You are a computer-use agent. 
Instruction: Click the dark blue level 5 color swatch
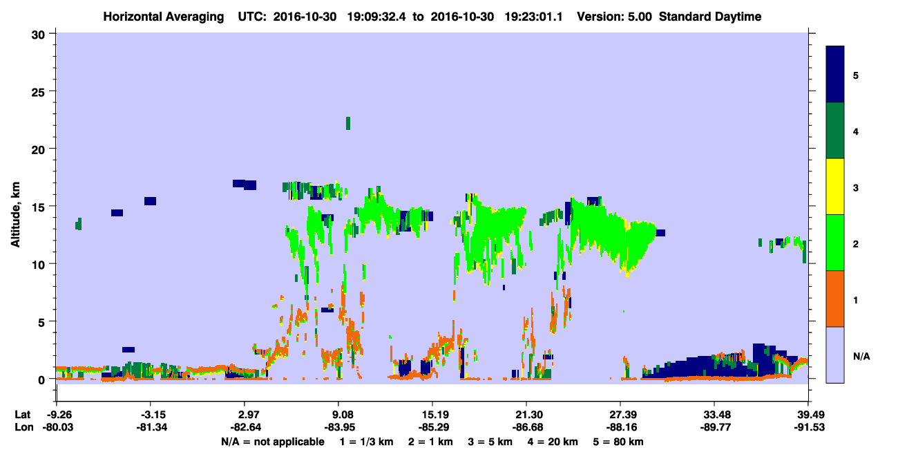835,74
